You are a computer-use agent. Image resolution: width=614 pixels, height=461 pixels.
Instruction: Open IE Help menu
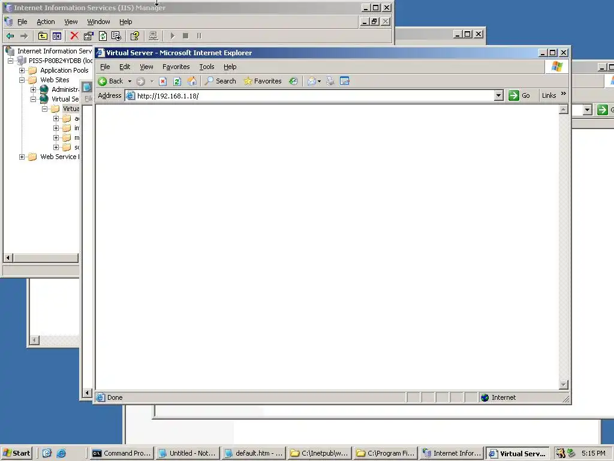pyautogui.click(x=230, y=67)
